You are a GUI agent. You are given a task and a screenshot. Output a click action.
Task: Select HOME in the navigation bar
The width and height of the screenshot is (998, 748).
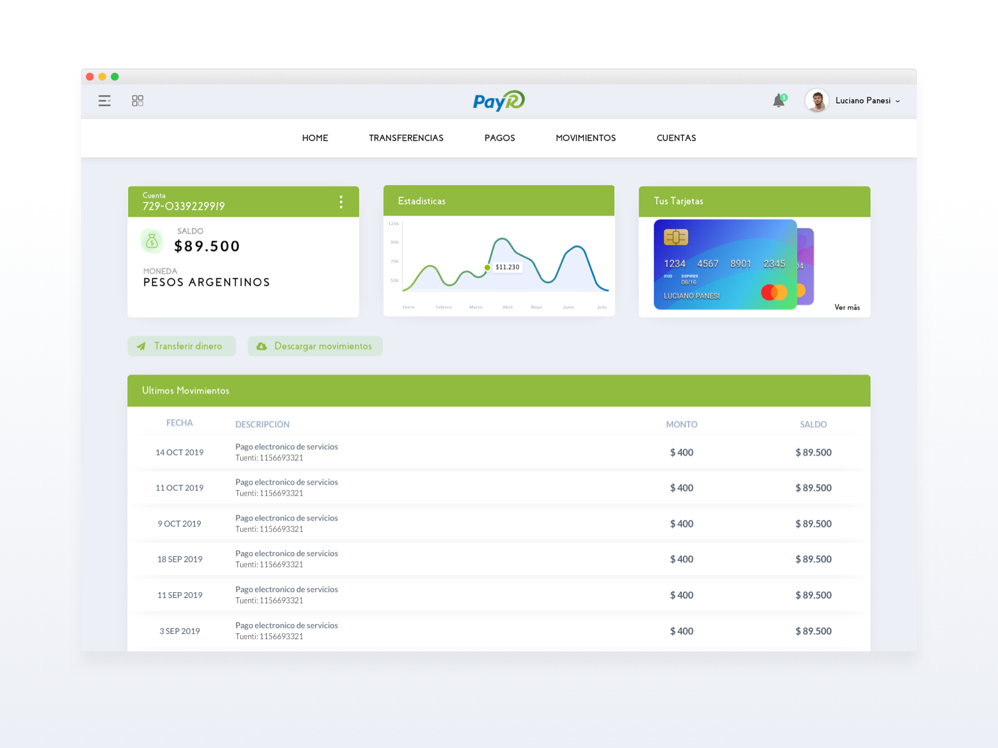click(x=315, y=138)
